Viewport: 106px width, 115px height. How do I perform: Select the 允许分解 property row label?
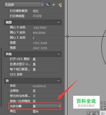coord(16,106)
